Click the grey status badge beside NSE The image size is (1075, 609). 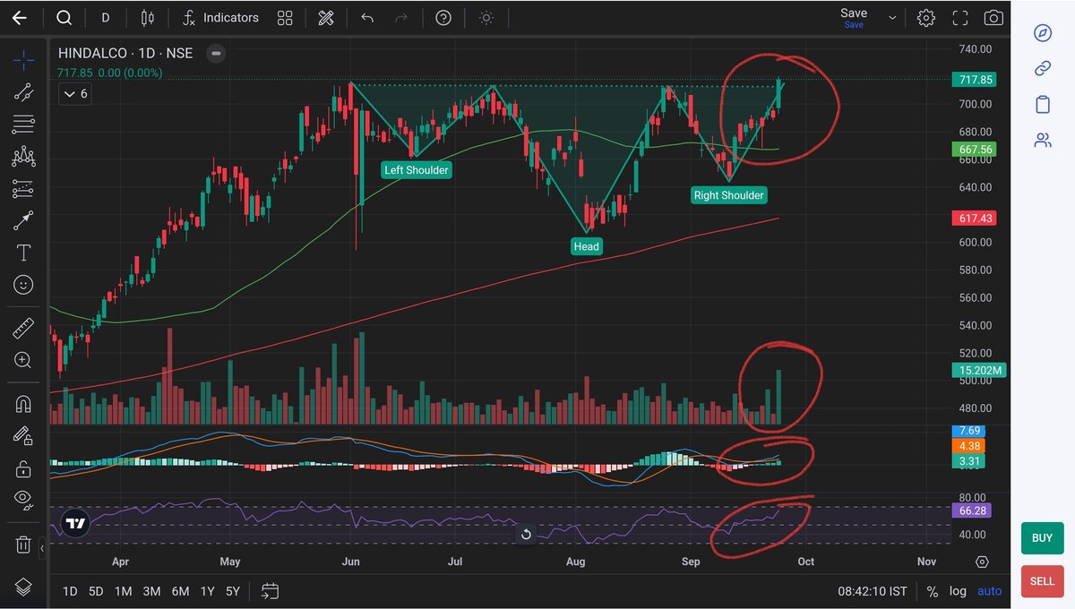pos(215,54)
